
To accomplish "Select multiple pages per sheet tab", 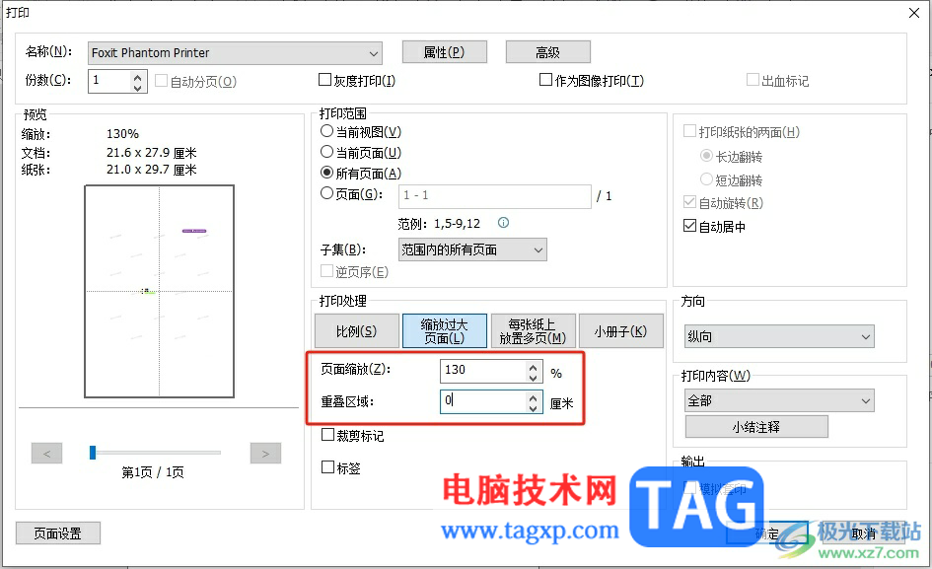I will pos(534,331).
